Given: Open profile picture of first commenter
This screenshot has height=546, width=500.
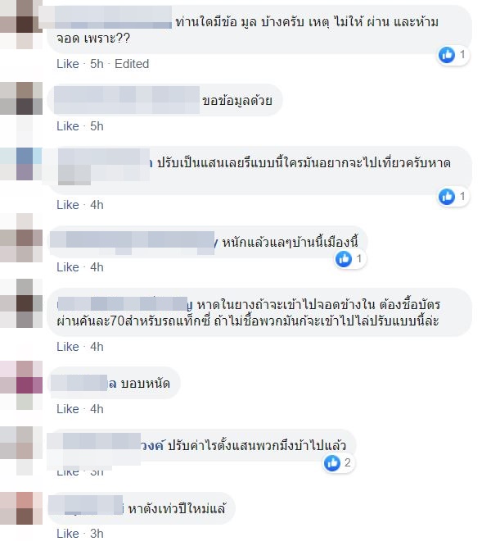Looking at the screenshot, I should (20, 25).
